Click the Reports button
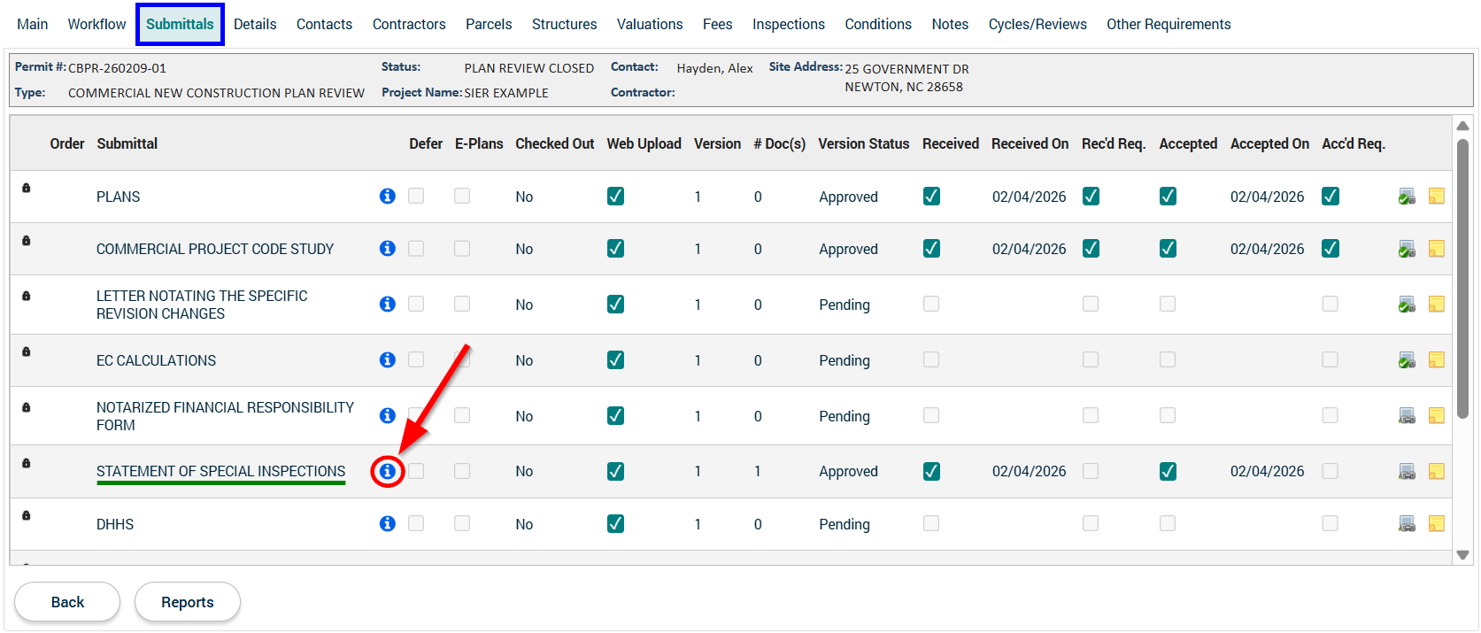This screenshot has width=1481, height=633. click(x=187, y=602)
